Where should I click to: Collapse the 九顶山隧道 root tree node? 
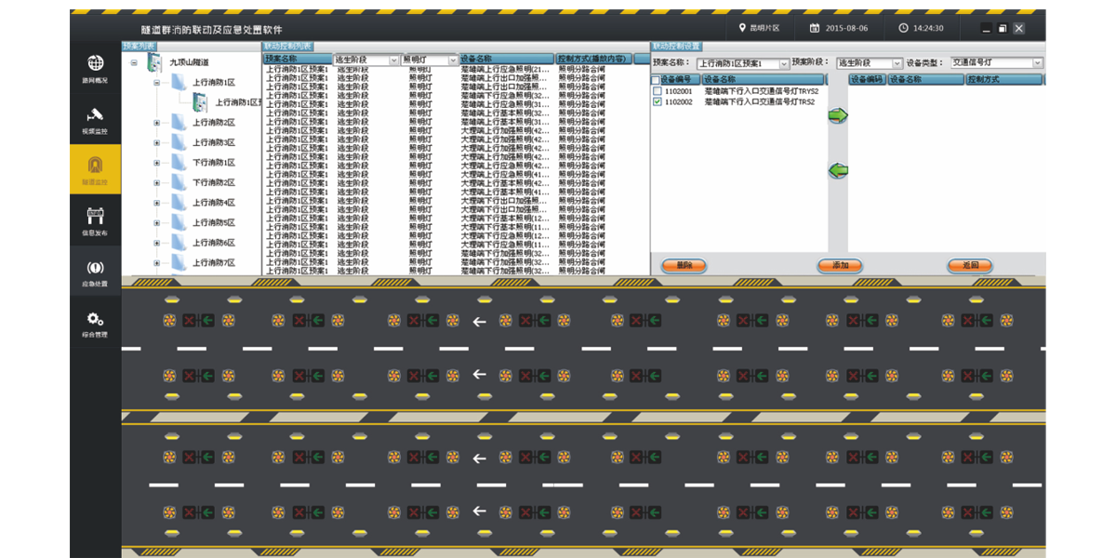point(134,63)
